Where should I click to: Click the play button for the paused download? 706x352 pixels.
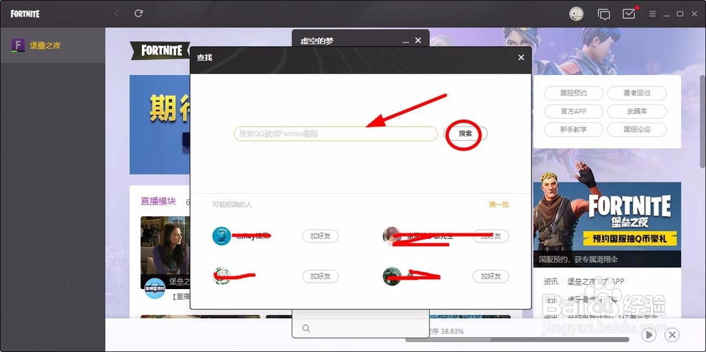[x=649, y=335]
